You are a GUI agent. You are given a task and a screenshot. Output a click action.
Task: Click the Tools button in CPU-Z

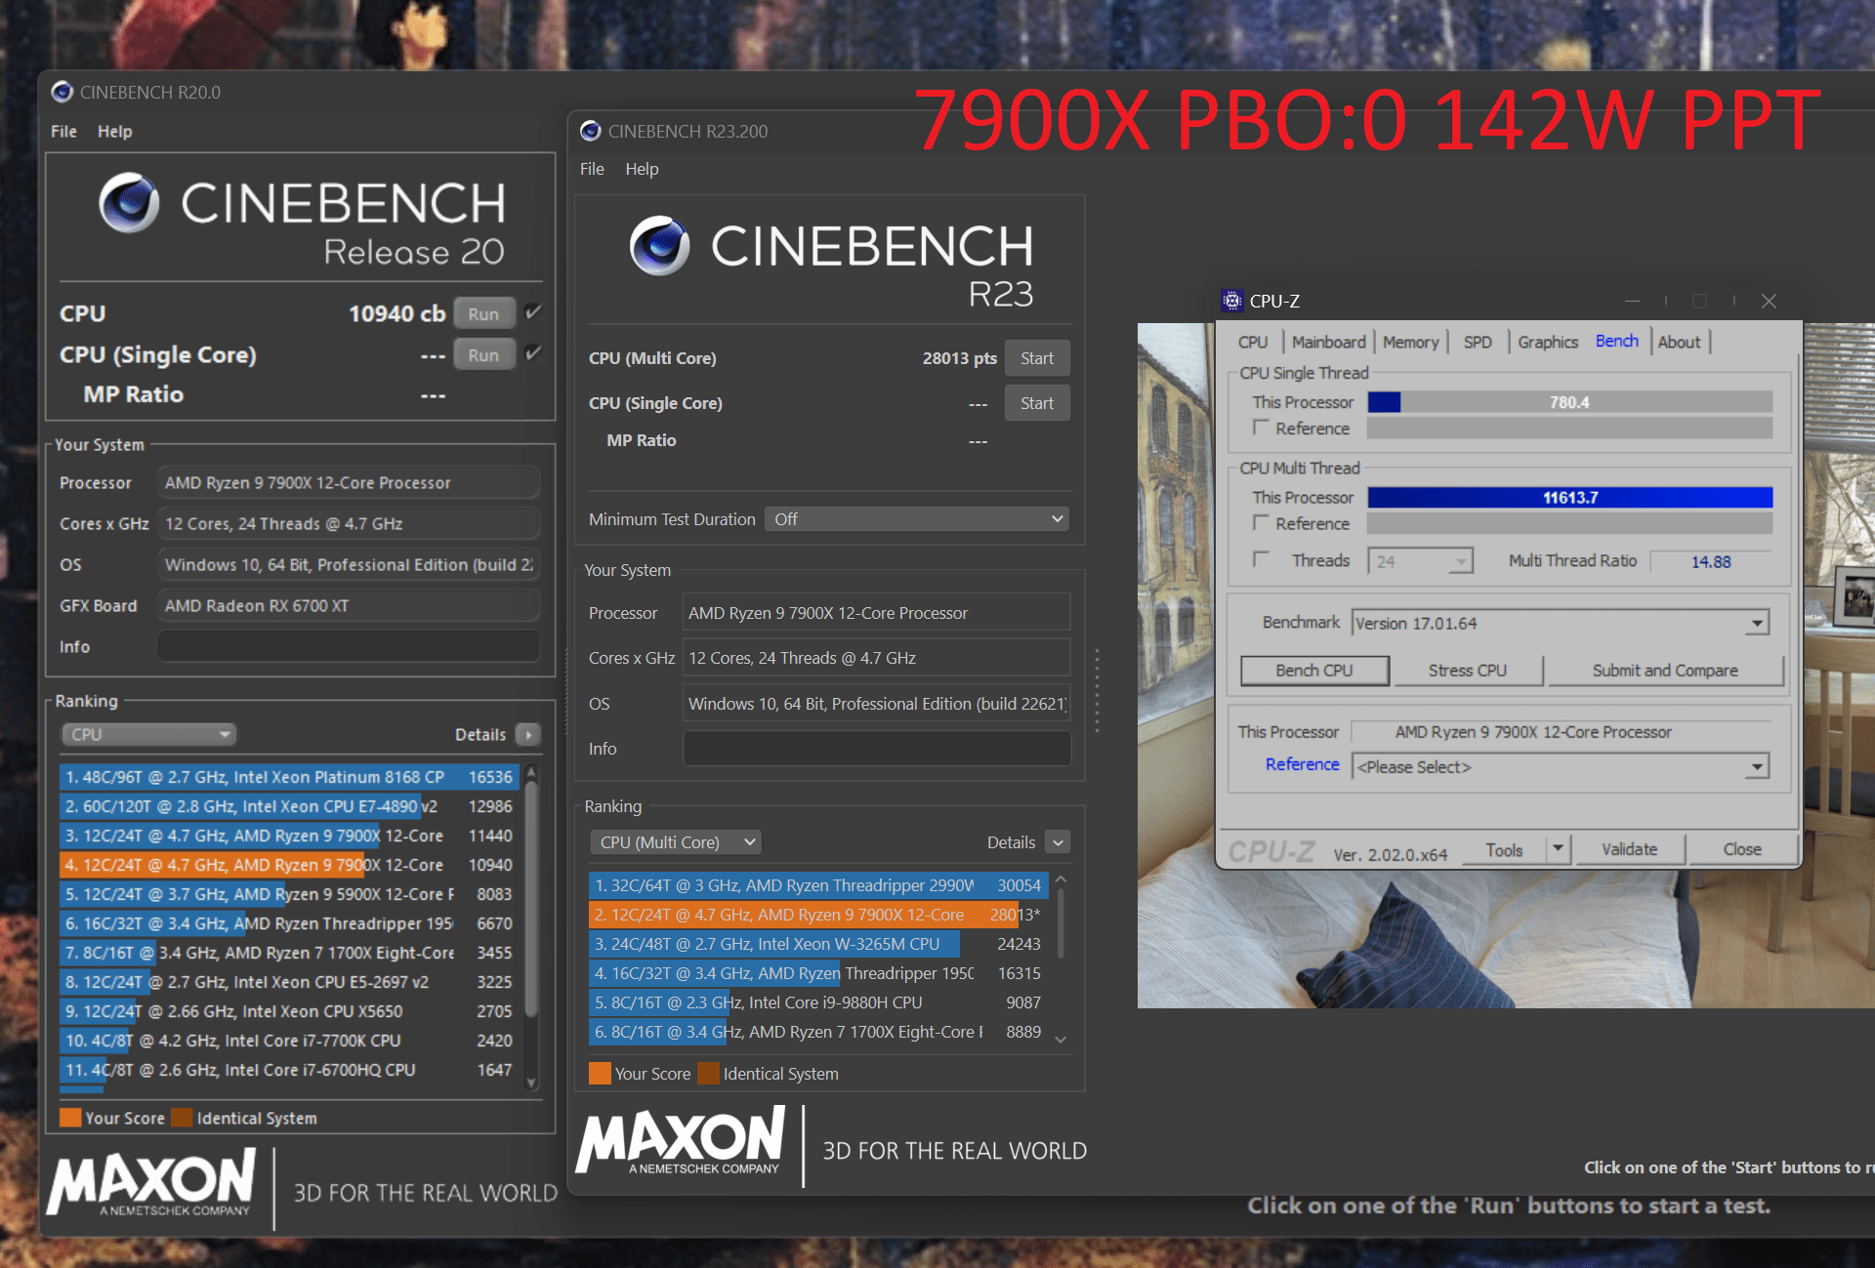click(1504, 849)
